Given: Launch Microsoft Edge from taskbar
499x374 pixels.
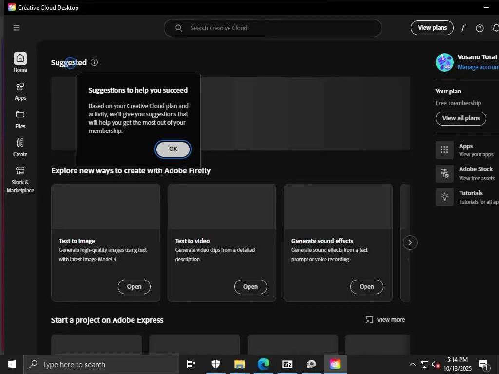Looking at the screenshot, I should pyautogui.click(x=264, y=364).
